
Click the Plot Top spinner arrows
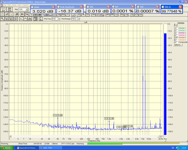[x=59, y=19]
